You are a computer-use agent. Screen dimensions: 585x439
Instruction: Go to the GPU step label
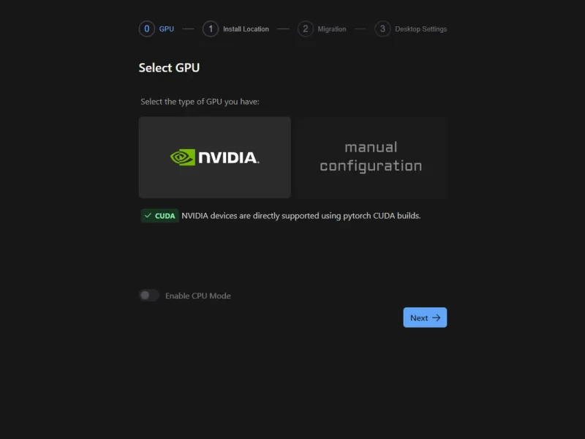point(167,29)
